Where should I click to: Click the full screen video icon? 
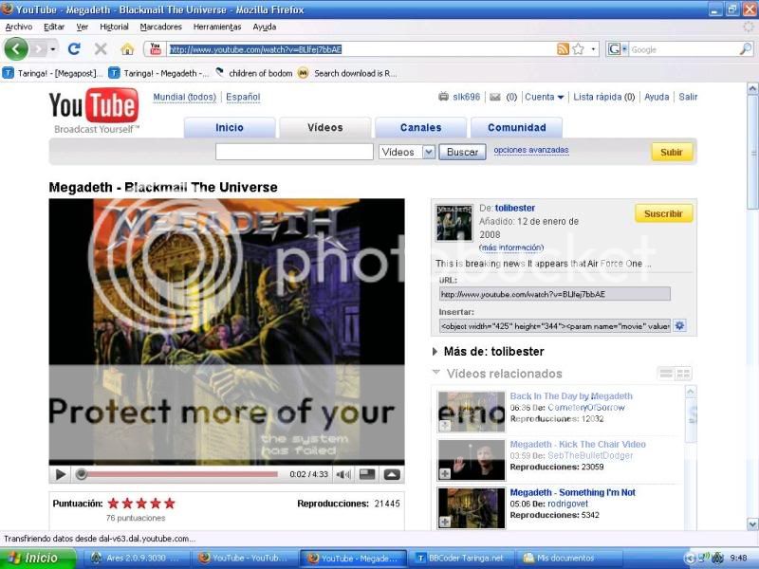[x=392, y=475]
